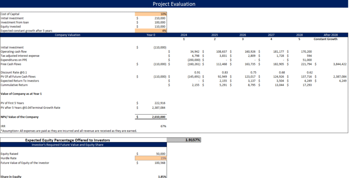This screenshot has height=178, width=350.
Task: Click the Company Valuation header cell
Action: click(x=68, y=35)
